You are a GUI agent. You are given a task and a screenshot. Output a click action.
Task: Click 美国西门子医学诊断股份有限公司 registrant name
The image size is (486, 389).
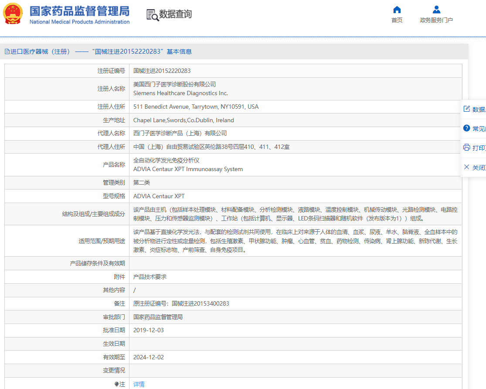[174, 84]
